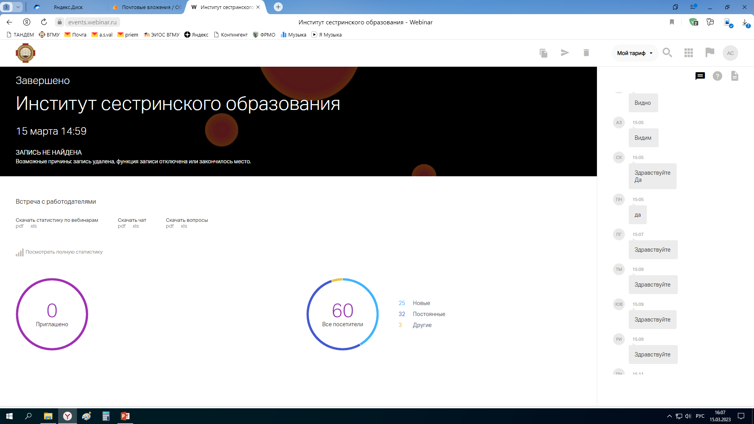Screen dimensions: 754x424
Task: Open the ВГМУ bookmark
Action: pyautogui.click(x=49, y=35)
